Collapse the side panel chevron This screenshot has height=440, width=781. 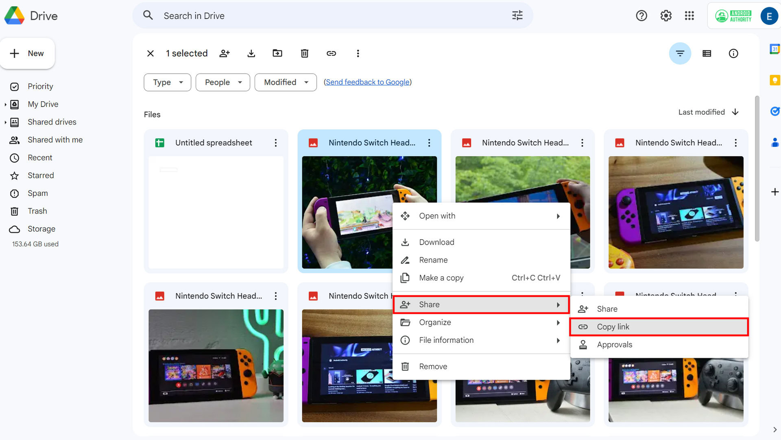point(775,430)
